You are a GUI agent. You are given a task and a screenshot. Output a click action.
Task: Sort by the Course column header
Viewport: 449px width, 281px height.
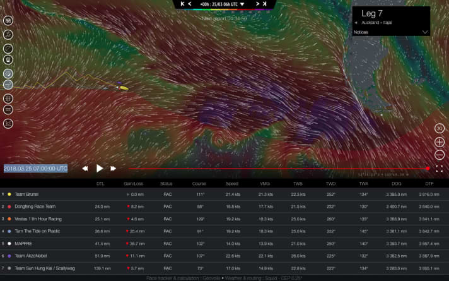(199, 184)
